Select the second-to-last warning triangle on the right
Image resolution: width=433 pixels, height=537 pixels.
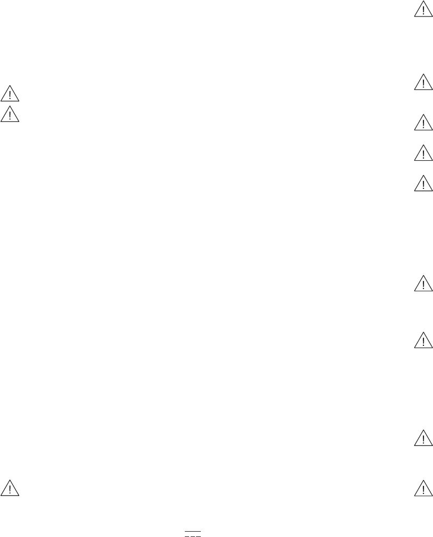pyautogui.click(x=423, y=438)
